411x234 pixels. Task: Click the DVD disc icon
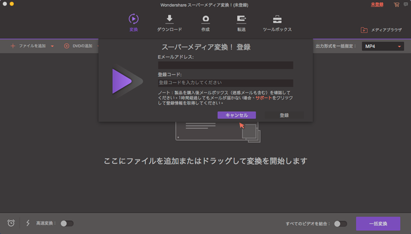click(x=66, y=46)
